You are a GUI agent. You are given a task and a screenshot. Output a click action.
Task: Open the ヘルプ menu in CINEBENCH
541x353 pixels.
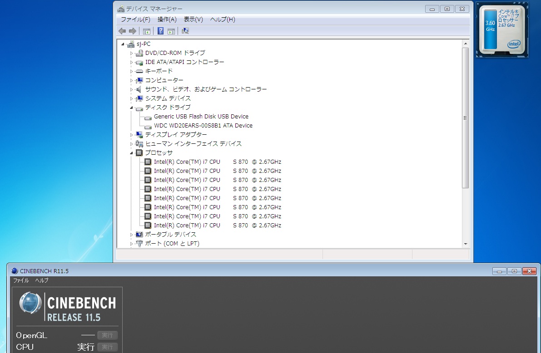coord(42,280)
